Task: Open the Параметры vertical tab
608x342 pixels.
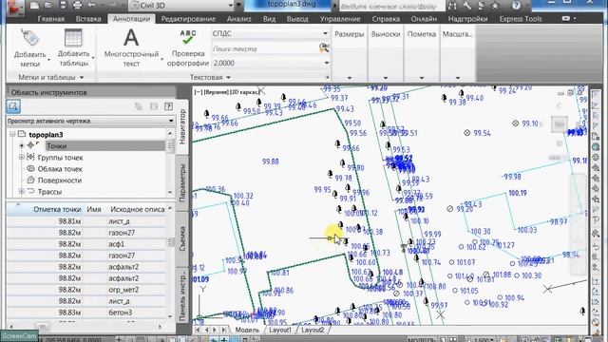Action: [x=182, y=182]
